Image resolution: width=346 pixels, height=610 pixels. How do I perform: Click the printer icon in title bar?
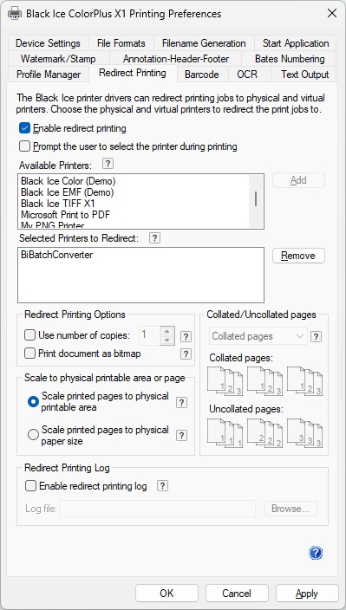click(15, 14)
